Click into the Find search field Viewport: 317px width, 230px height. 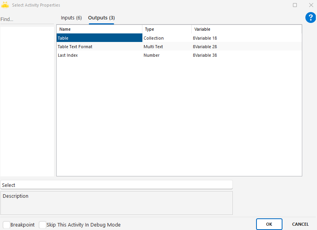coord(26,19)
